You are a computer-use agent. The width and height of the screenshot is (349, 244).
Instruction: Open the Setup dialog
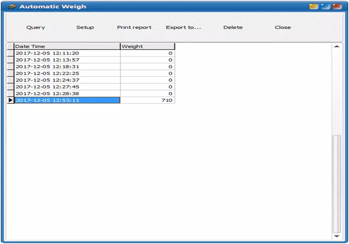tap(85, 27)
